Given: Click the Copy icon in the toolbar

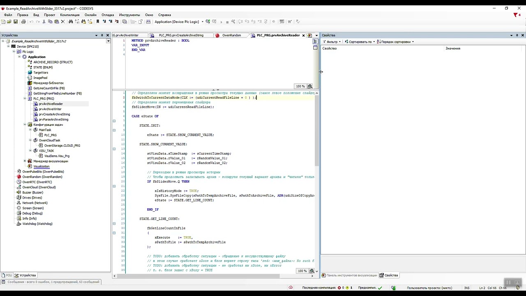Looking at the screenshot, I should (50, 21).
